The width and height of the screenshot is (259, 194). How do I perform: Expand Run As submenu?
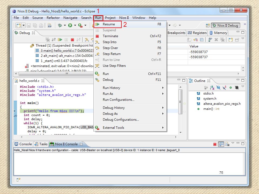(129, 94)
